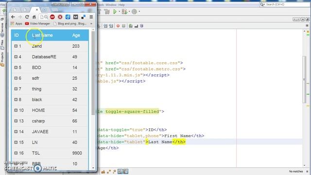The height and width of the screenshot is (175, 311).
Task: Close the active browser tab
Action: (x=37, y=10)
